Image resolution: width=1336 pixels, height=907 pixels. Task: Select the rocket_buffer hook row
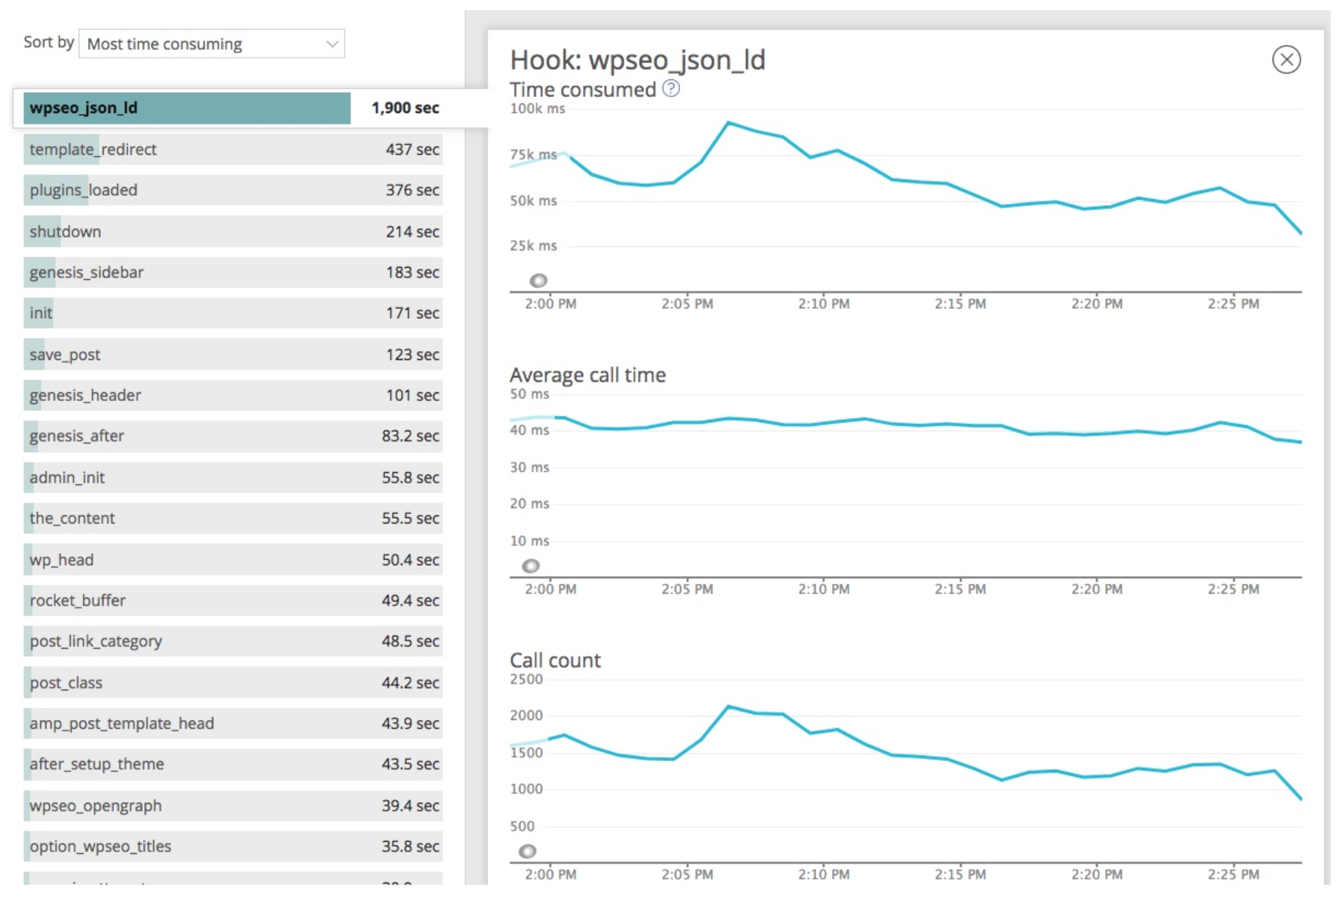pyautogui.click(x=233, y=601)
